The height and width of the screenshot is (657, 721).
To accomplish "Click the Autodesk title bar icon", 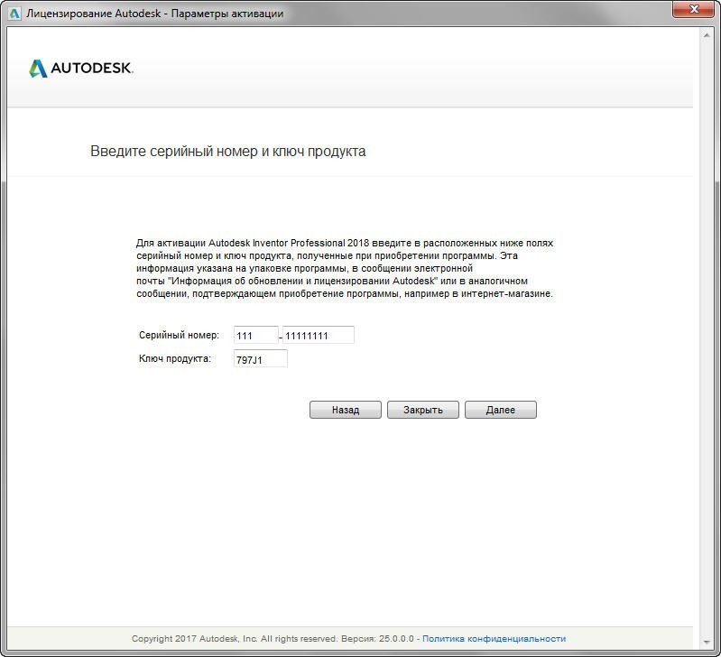I will 14,14.
